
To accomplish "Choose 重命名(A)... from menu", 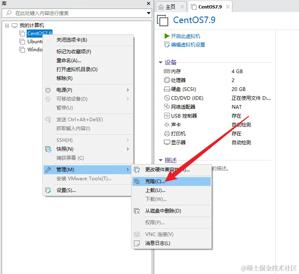I will [88, 61].
